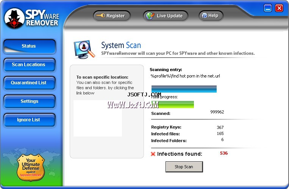Click the scanned count 999962
Viewport: 289px width, 189px height.
(217, 112)
